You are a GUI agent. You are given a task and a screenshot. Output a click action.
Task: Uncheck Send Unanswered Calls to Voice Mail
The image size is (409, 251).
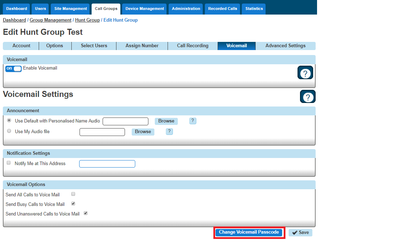click(86, 213)
